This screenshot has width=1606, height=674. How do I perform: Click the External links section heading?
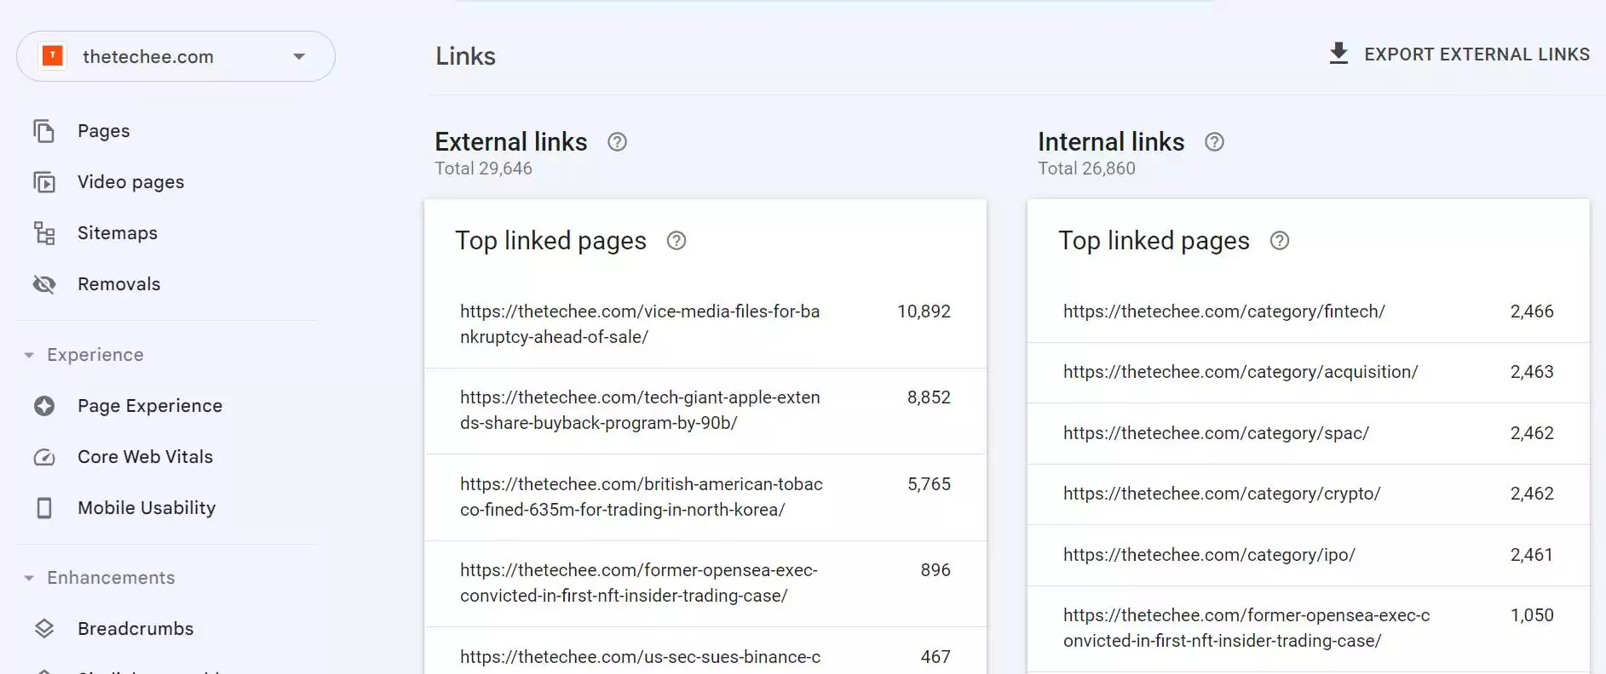511,141
